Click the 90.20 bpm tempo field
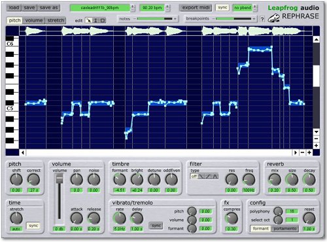327x242 pixels. 152,8
